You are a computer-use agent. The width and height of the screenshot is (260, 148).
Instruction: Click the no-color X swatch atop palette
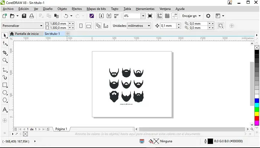tap(257, 48)
